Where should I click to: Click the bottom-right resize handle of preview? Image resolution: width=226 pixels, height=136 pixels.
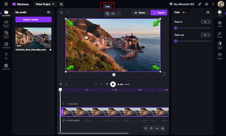(160, 72)
